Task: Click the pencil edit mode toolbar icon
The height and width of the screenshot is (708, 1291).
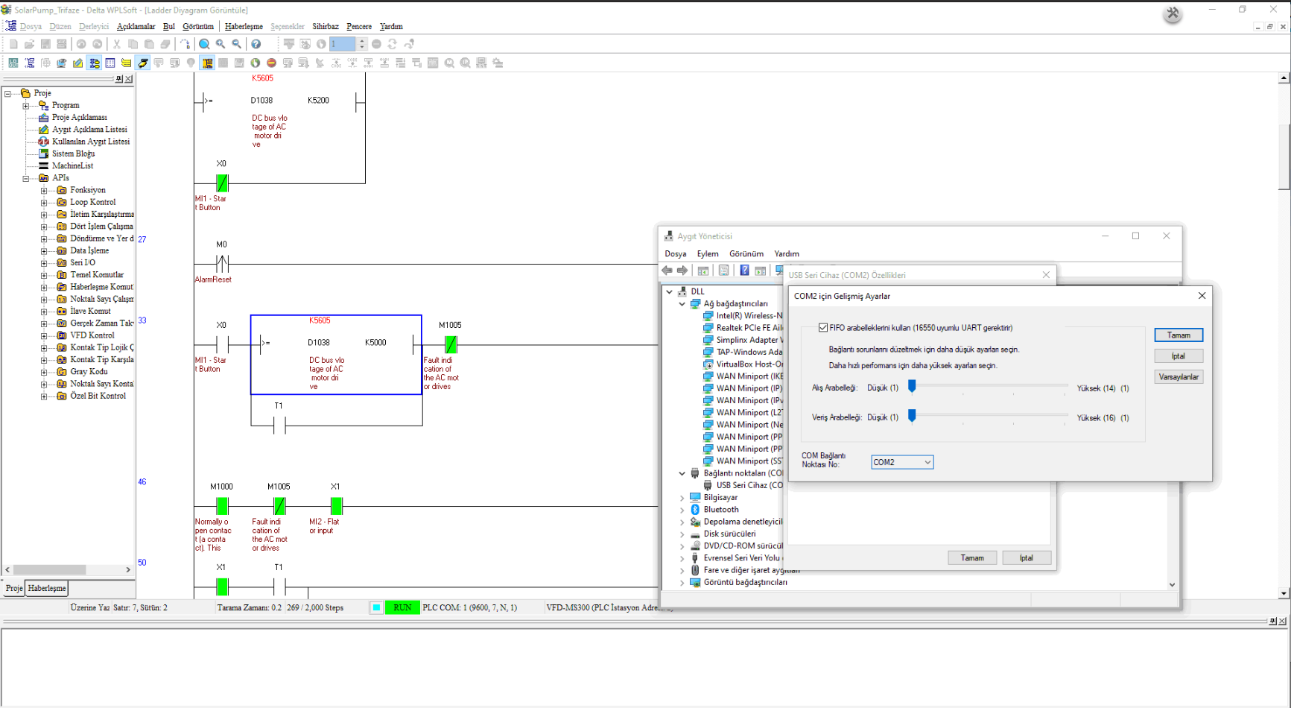Action: [77, 63]
